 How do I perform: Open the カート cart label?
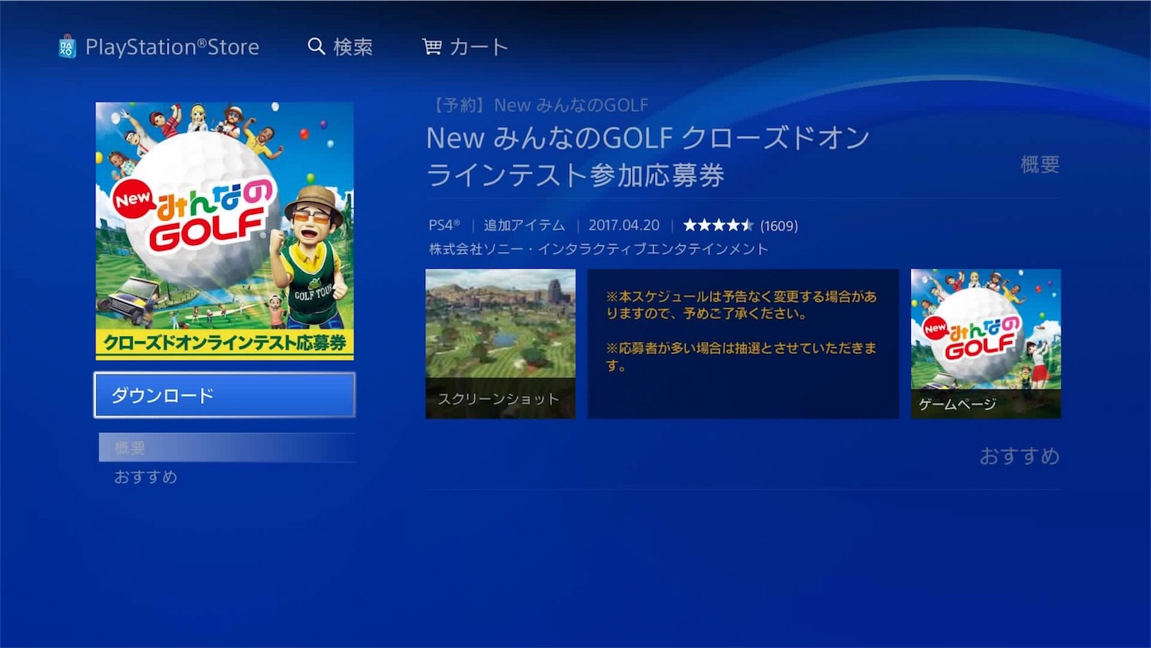click(479, 47)
